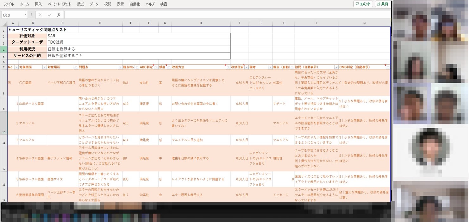469x222 pixels.
Task: Open the CMS判定 filter dropdown
Action: point(388,67)
